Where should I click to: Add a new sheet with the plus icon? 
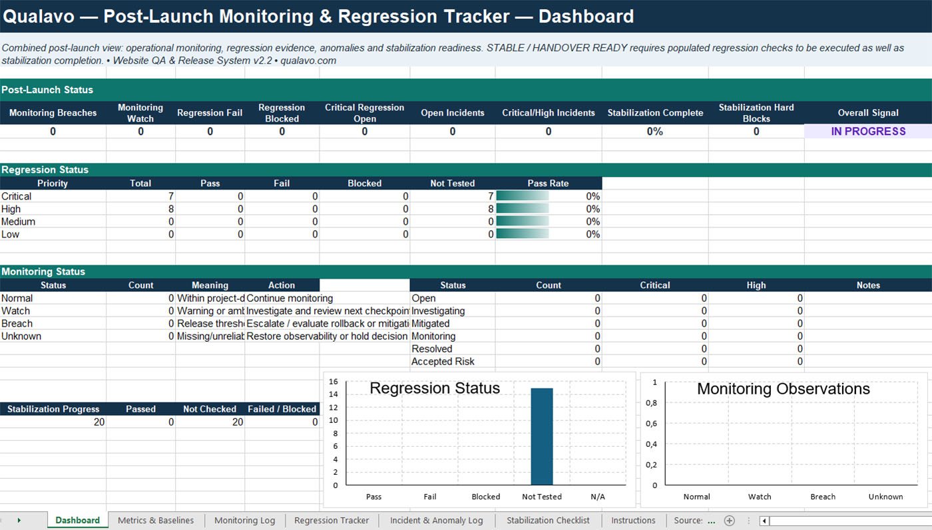point(729,521)
